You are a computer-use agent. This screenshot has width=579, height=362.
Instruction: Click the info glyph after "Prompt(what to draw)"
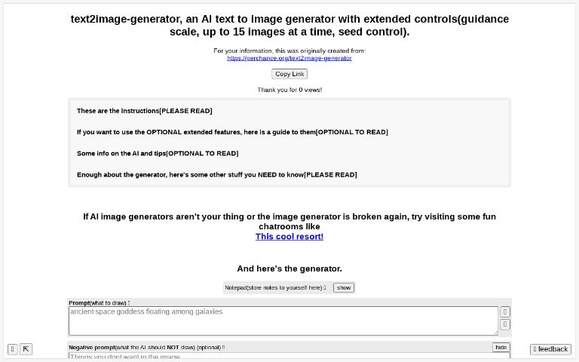[x=129, y=302]
